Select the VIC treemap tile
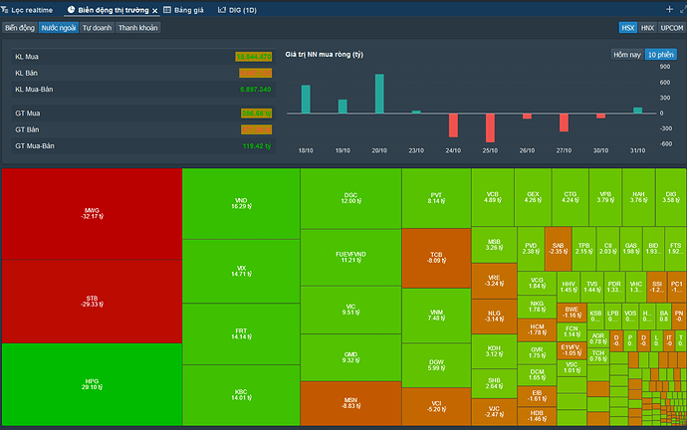The height and width of the screenshot is (430, 687). tap(350, 310)
